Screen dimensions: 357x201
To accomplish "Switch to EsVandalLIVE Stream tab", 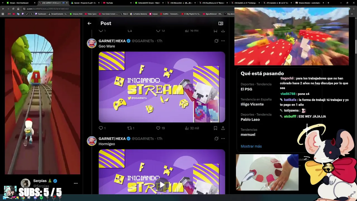I will click(149, 3).
